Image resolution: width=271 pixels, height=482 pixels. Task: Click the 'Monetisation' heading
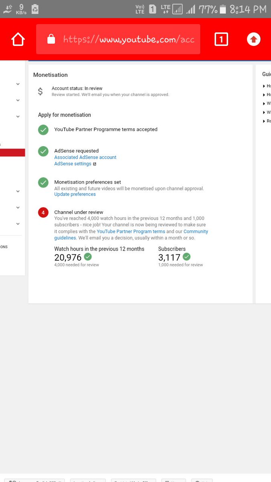50,75
